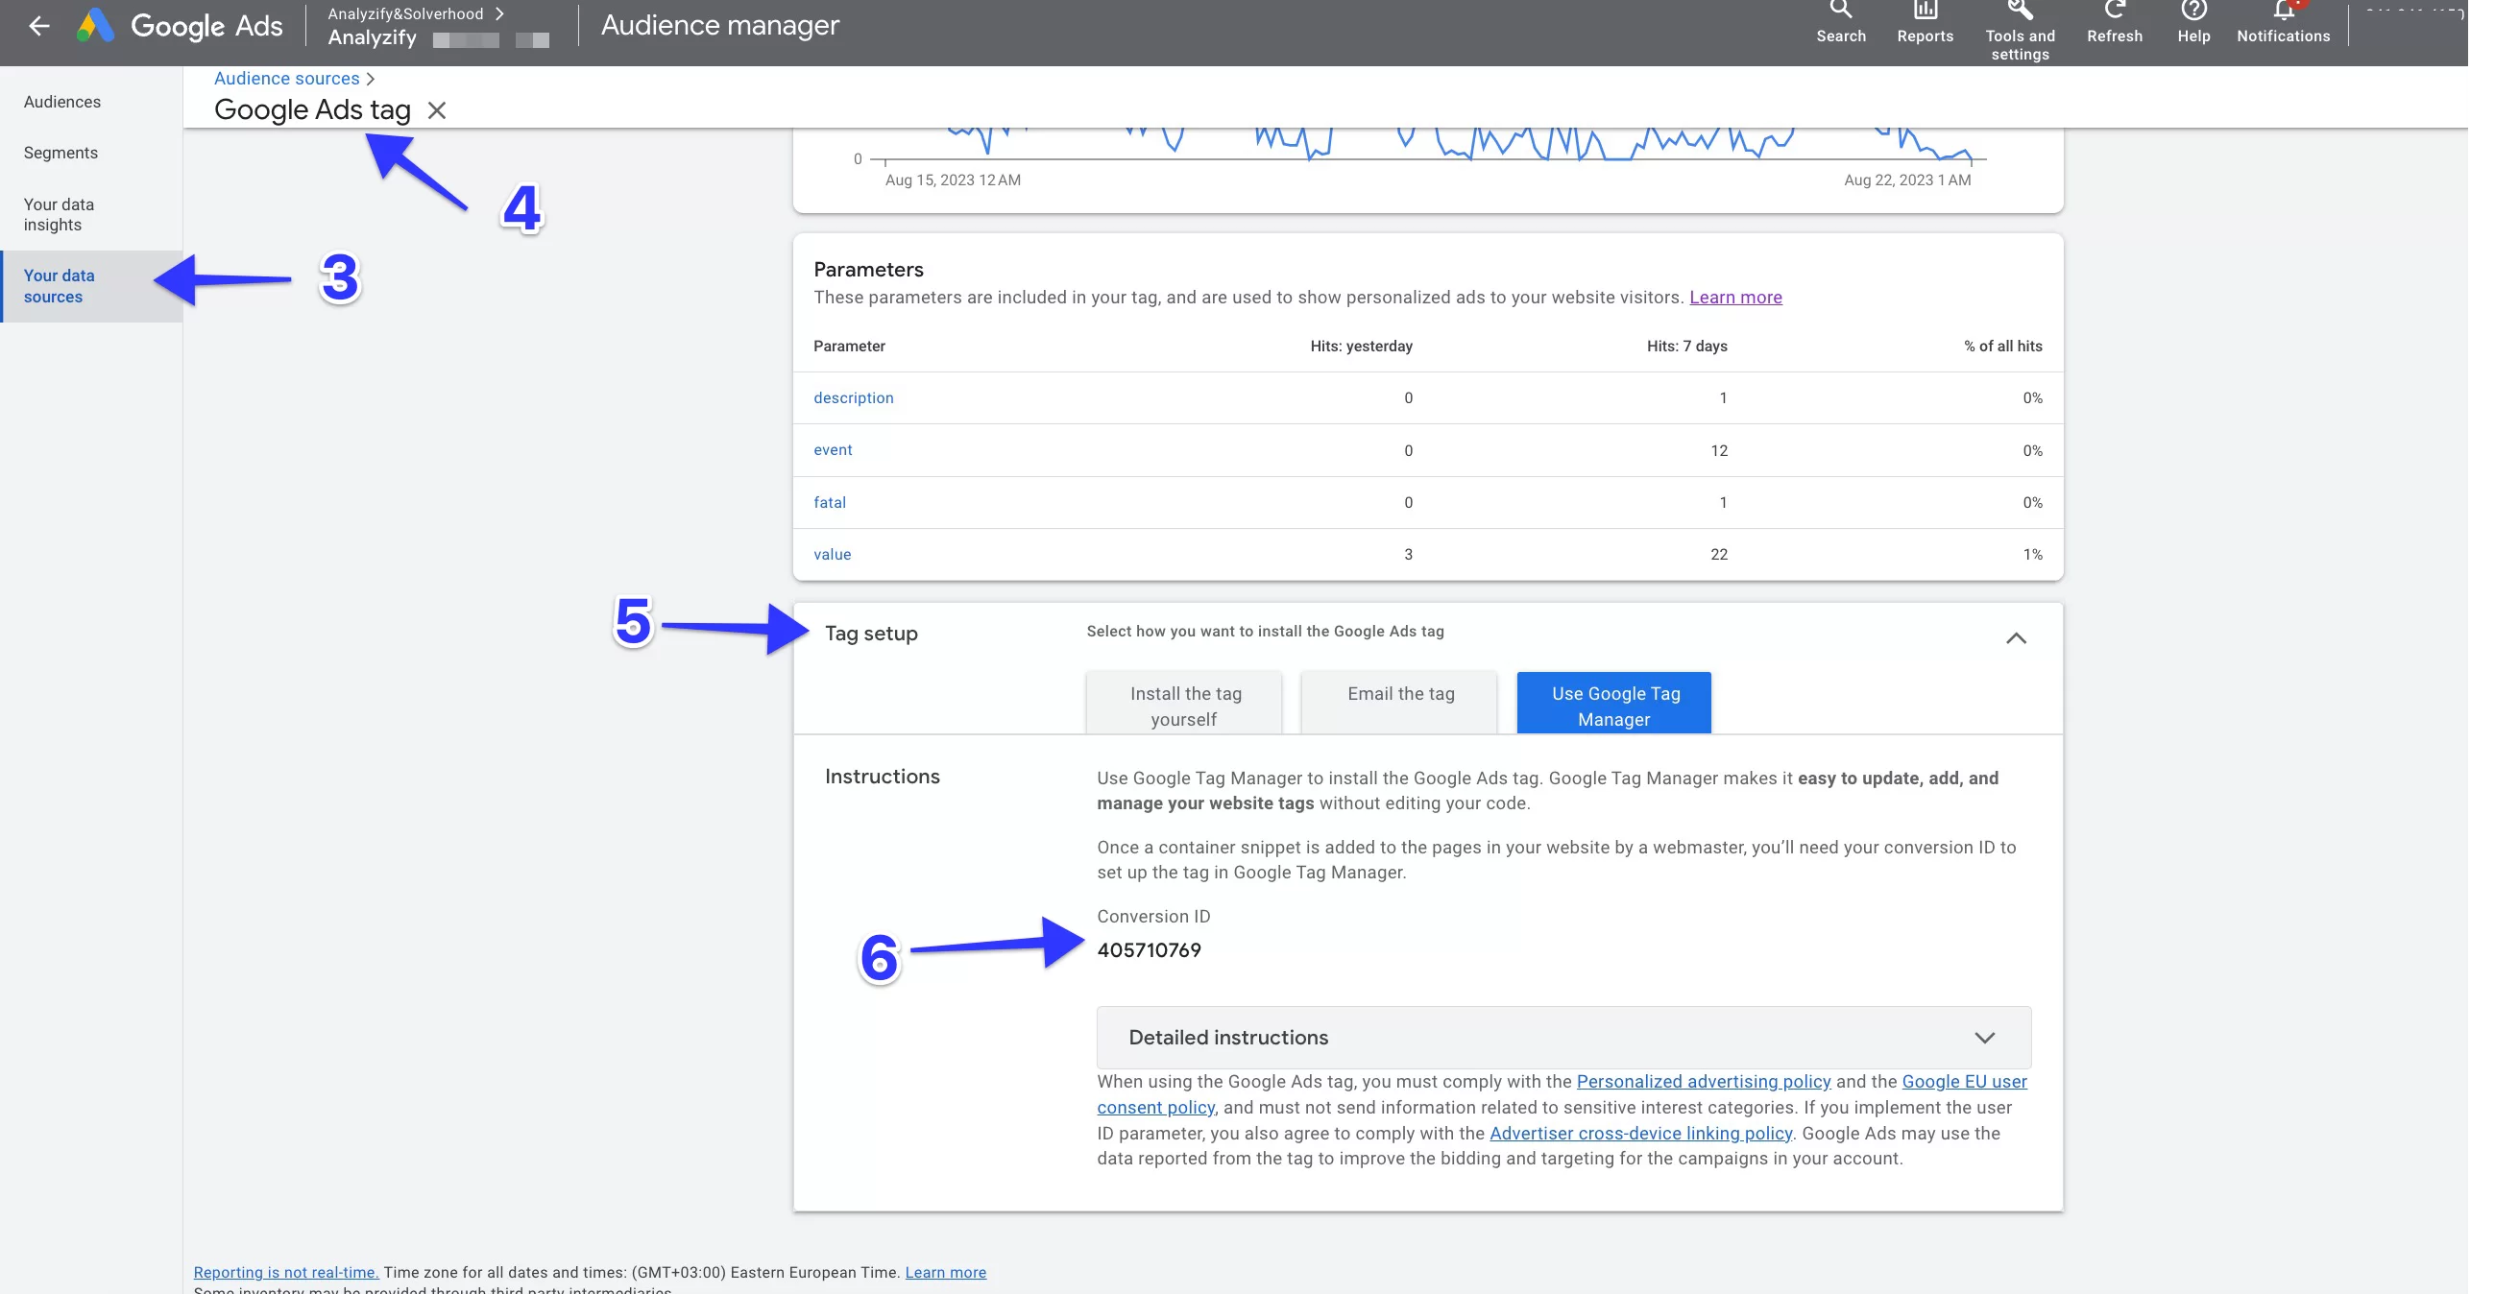This screenshot has height=1294, width=2495.
Task: Click the Parameter column header
Action: pos(849,347)
